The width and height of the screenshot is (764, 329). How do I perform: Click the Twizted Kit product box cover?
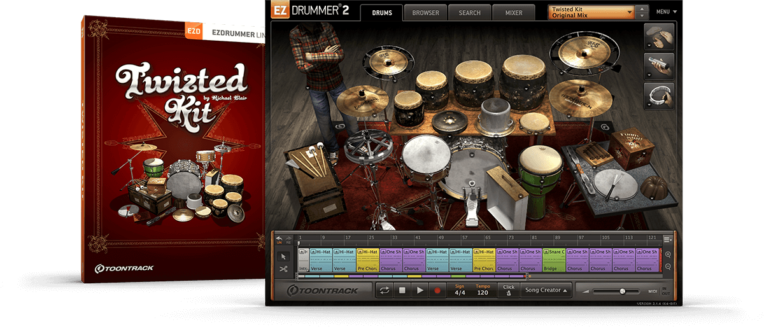[x=173, y=149]
